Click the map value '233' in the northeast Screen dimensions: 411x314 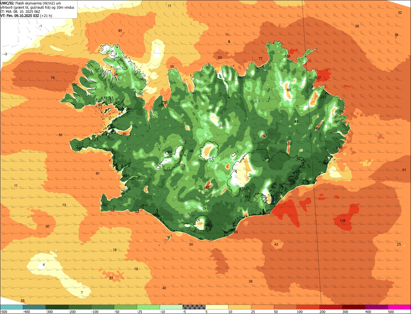pos(323,97)
